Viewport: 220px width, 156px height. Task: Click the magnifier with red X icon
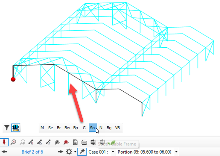[x=13, y=142]
